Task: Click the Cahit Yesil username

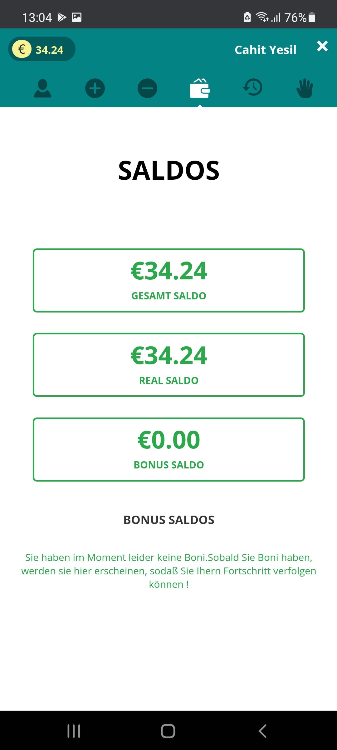Action: tap(265, 50)
